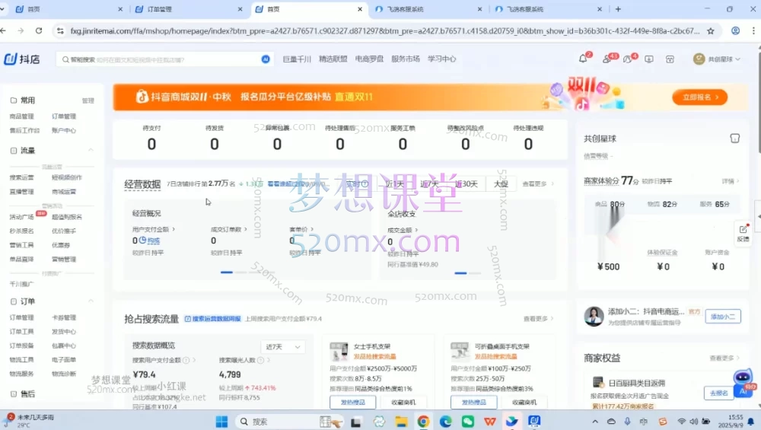Select the 大促 tab in 经营数据

click(x=501, y=184)
